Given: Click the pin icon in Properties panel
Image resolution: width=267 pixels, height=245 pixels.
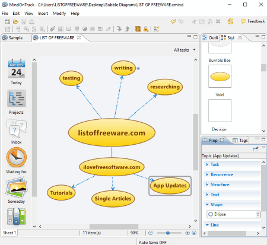Looking at the screenshot, I should [256, 149].
